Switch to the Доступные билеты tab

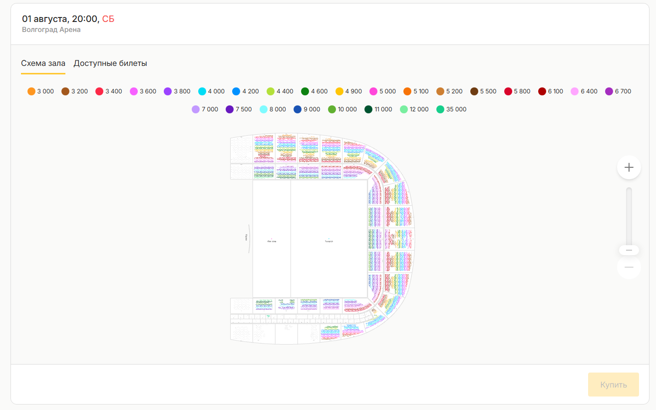110,63
